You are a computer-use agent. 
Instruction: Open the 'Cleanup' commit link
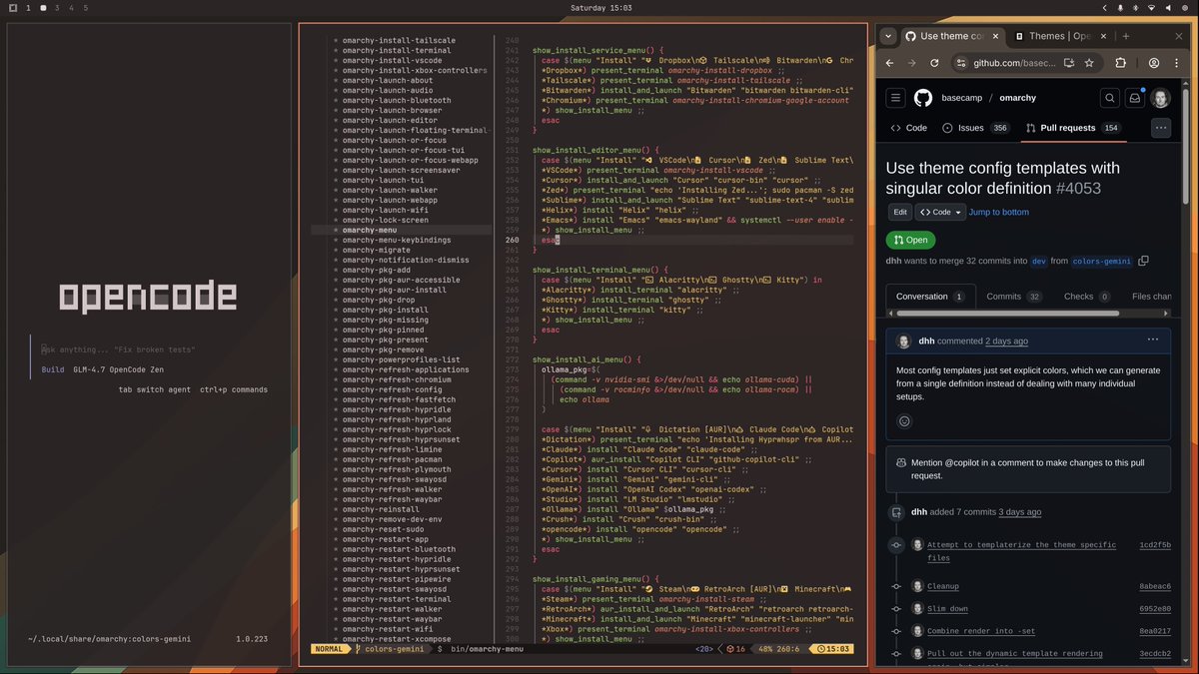(x=942, y=586)
